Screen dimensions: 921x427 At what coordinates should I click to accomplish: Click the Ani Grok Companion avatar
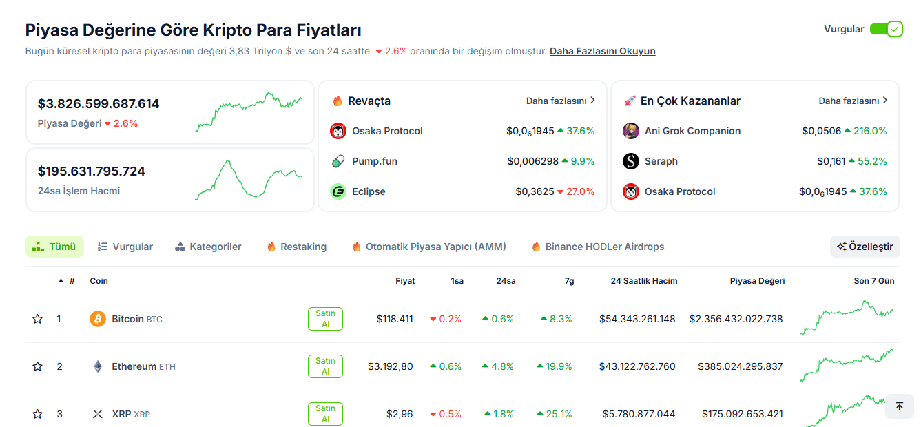[x=631, y=131]
